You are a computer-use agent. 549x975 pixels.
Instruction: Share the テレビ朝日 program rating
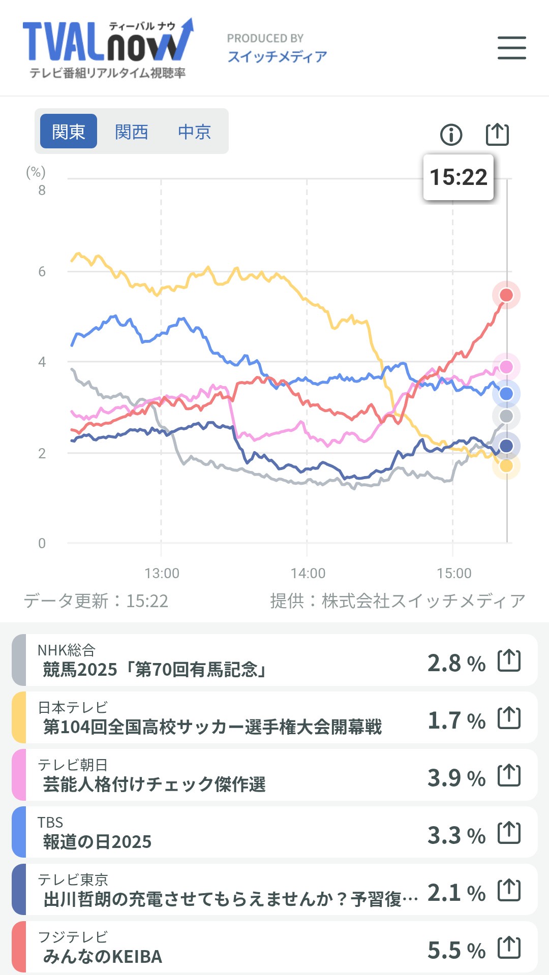(x=509, y=775)
